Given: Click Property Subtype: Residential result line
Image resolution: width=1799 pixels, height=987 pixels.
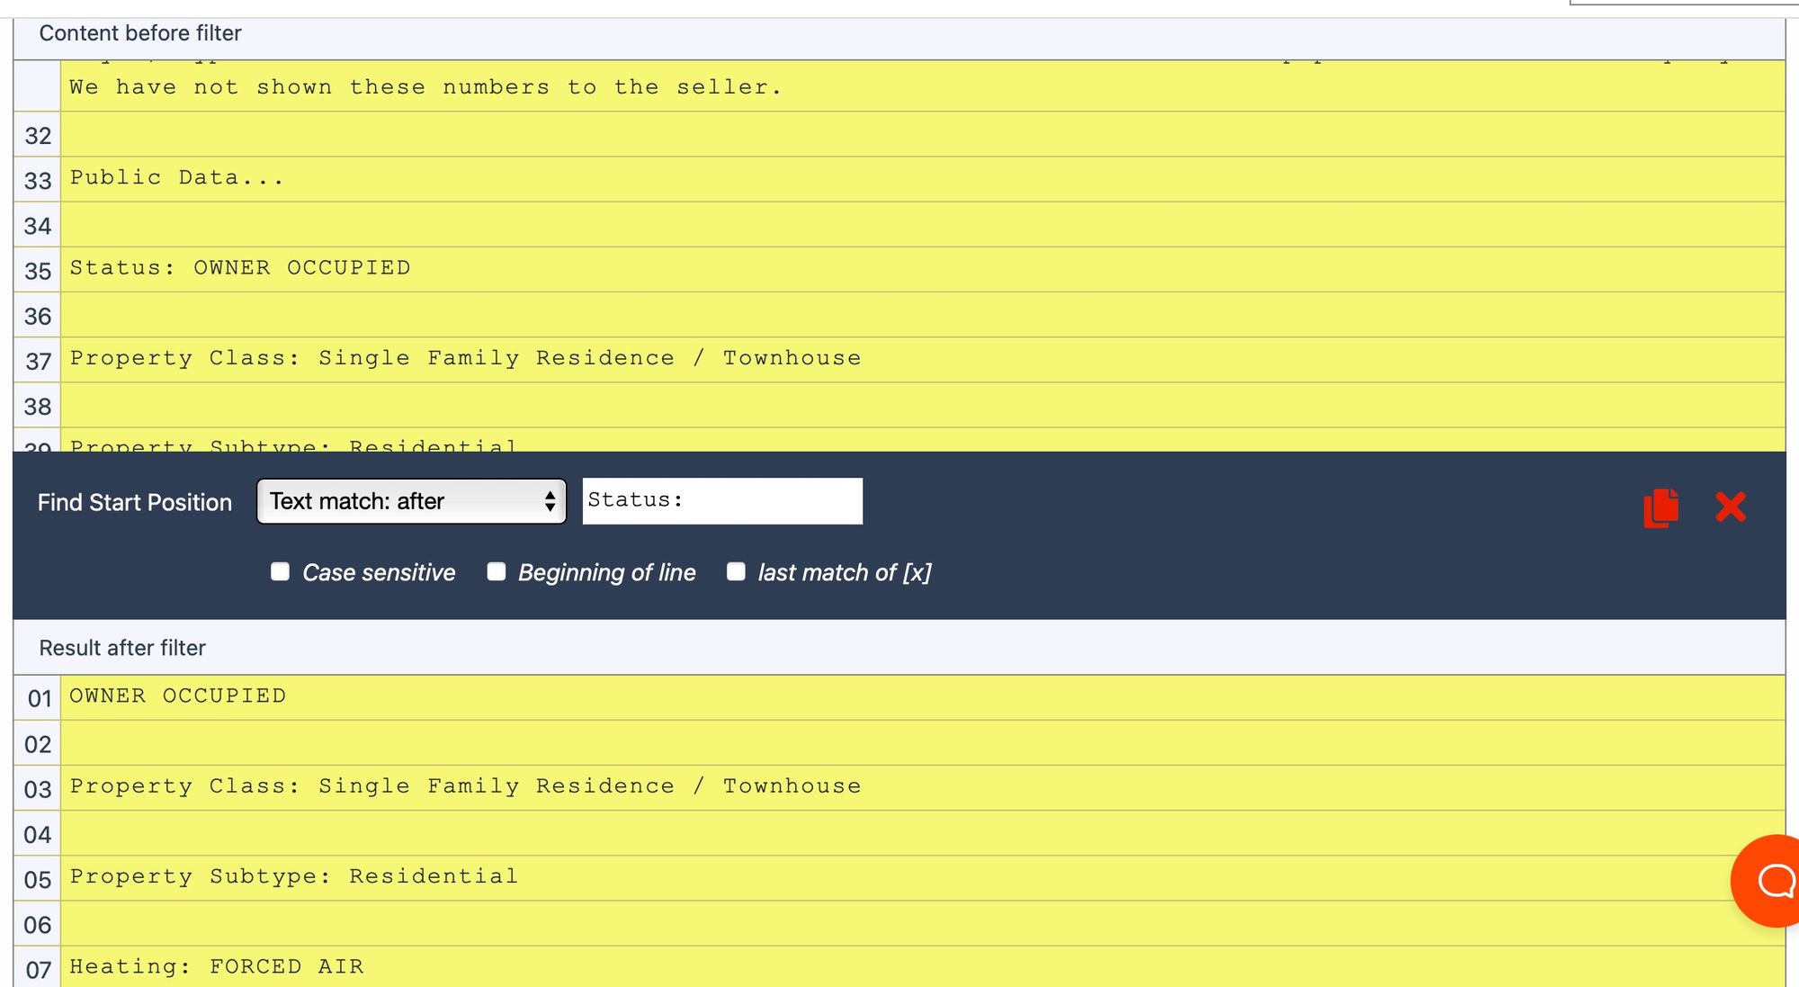Looking at the screenshot, I should 294,876.
